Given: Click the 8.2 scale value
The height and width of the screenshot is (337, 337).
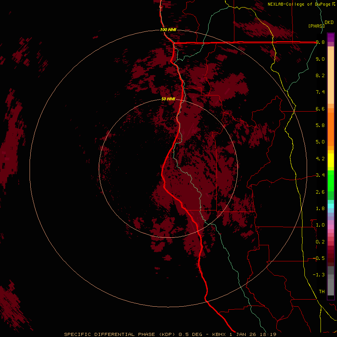Looking at the screenshot, I should pos(320,75).
